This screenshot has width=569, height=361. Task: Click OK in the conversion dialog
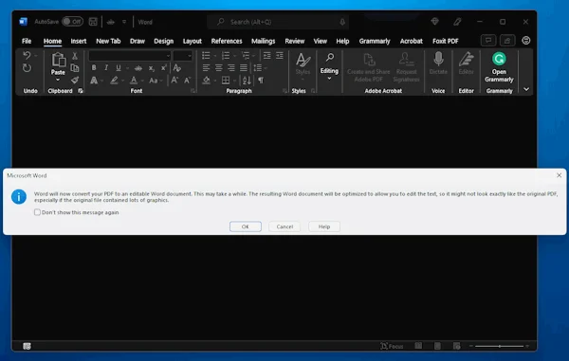point(246,226)
